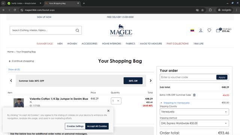The image size is (240, 135).
Task: Open the Men menu
Action: (x=60, y=43)
